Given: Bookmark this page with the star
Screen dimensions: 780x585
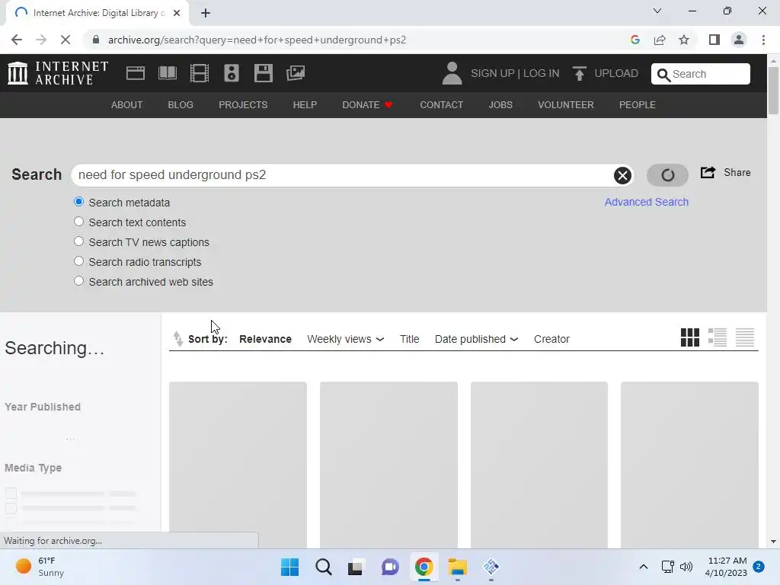Looking at the screenshot, I should (x=684, y=40).
